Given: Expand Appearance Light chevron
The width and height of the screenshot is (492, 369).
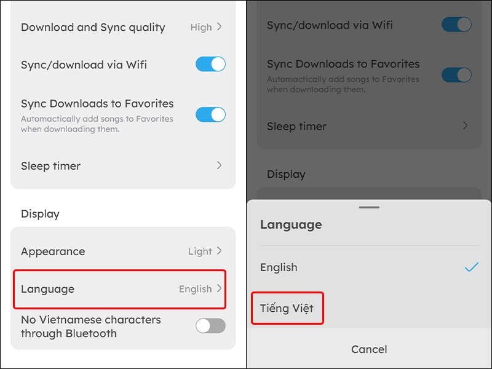Looking at the screenshot, I should [220, 251].
